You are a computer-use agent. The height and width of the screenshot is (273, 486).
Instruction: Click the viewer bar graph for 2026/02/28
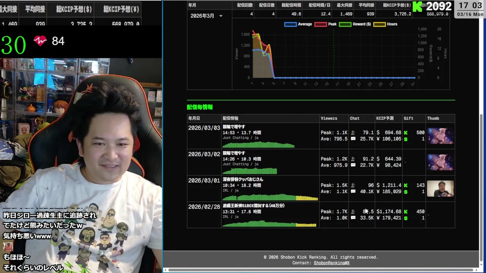(269, 224)
